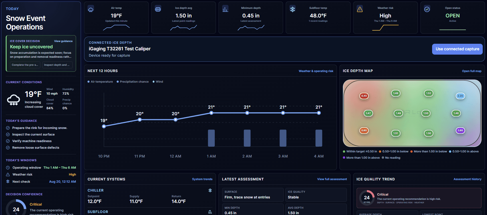Toggle Air temperature legend series
Viewport: 487px width, 215px height.
pyautogui.click(x=100, y=82)
